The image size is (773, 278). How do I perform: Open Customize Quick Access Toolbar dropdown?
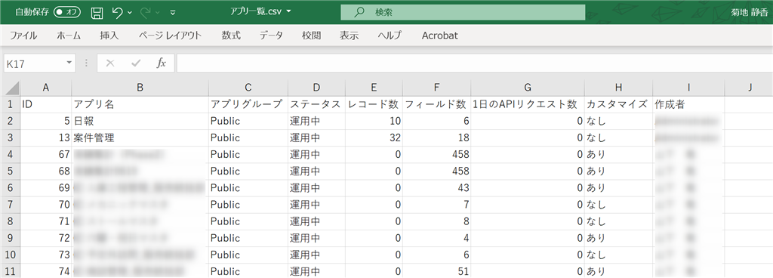[173, 12]
